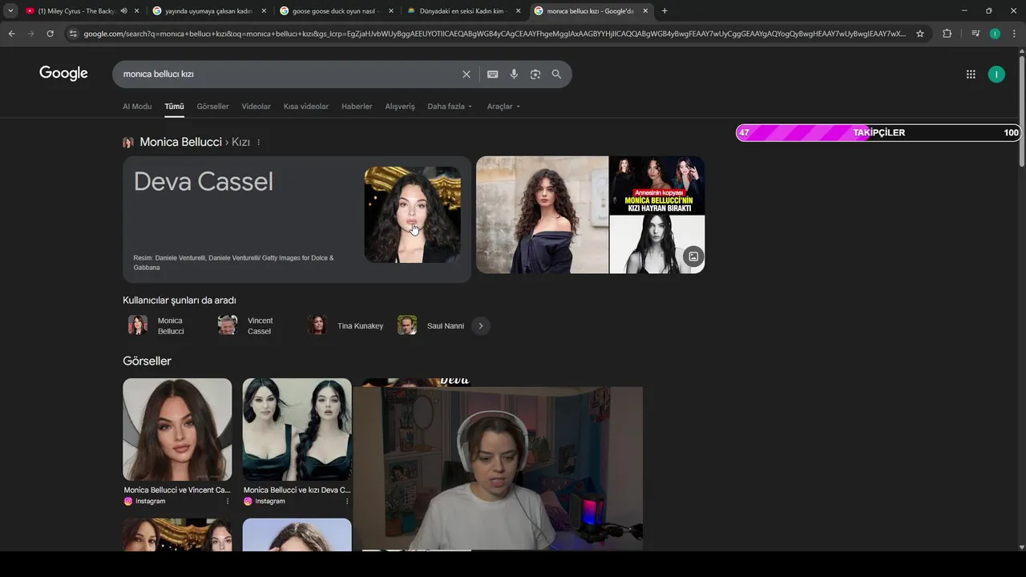Open the on-screen keyboard input tool
Viewport: 1026px width, 577px height.
coord(492,75)
